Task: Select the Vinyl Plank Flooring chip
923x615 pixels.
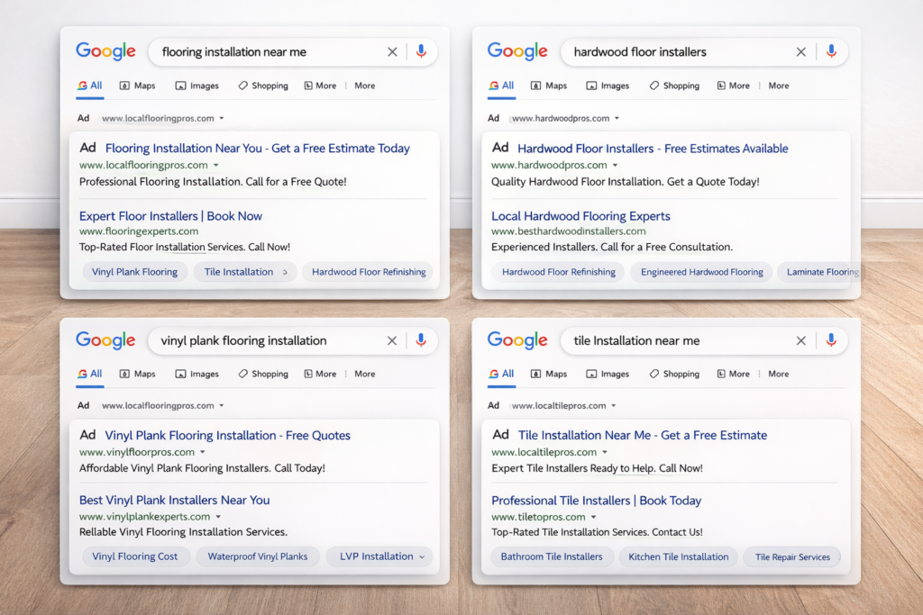Action: 135,272
